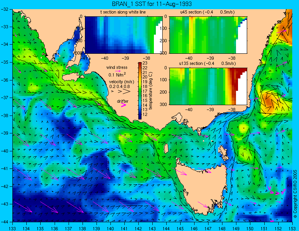Click the "23" tick on the color bar
This screenshot has width=299, height=231.
[145, 63]
